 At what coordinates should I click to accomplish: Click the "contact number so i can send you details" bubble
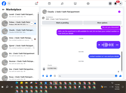tap(104, 56)
